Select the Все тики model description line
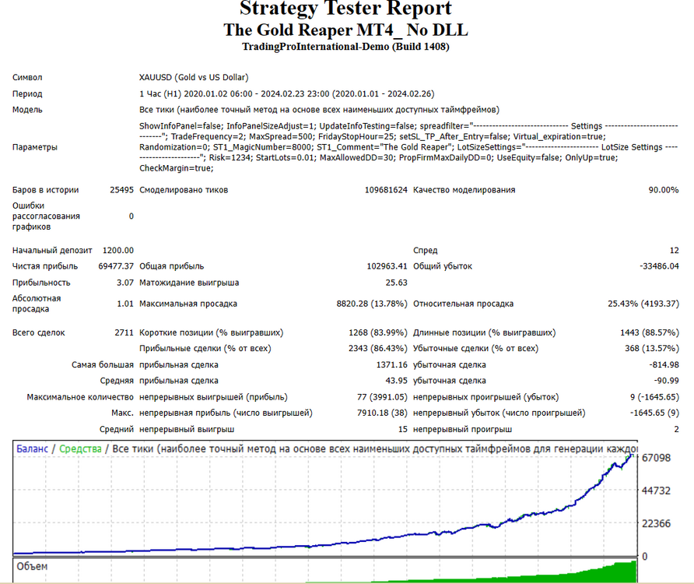This screenshot has width=694, height=584. (319, 110)
